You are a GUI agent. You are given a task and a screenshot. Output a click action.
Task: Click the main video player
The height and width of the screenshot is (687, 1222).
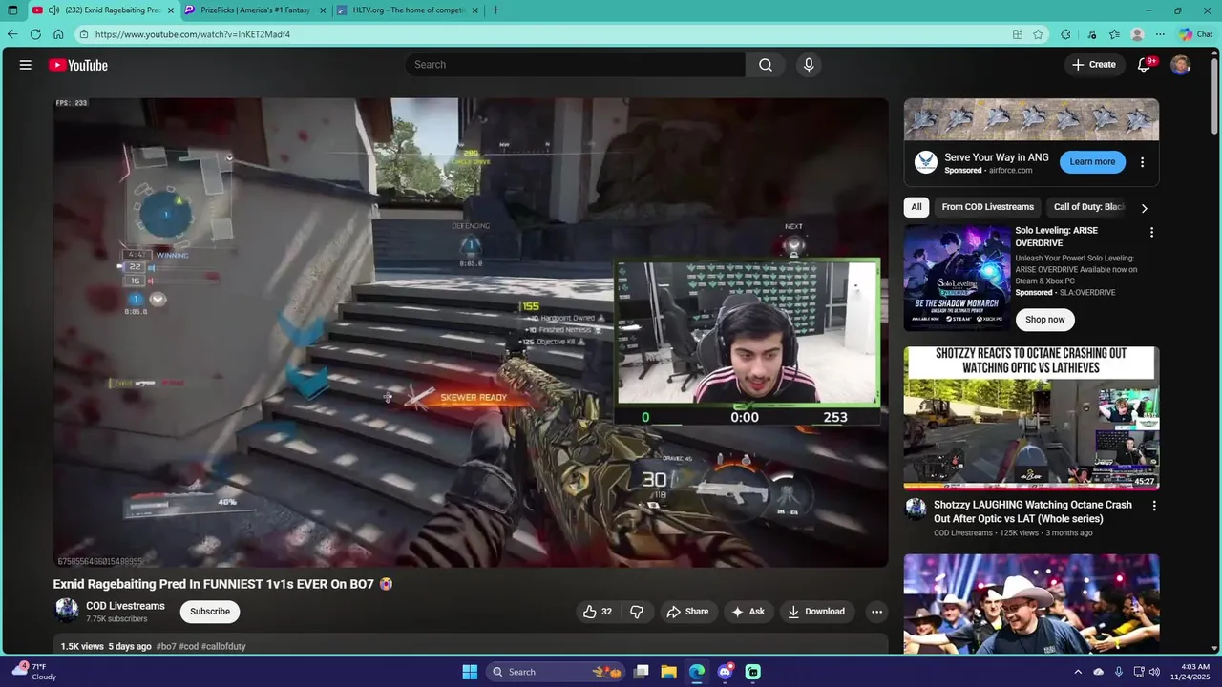tap(471, 332)
